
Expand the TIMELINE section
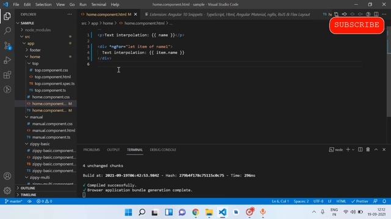coord(46,195)
